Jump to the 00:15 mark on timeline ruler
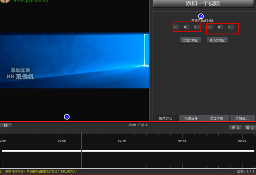Viewport: 256px width, 175px height. 182,141
